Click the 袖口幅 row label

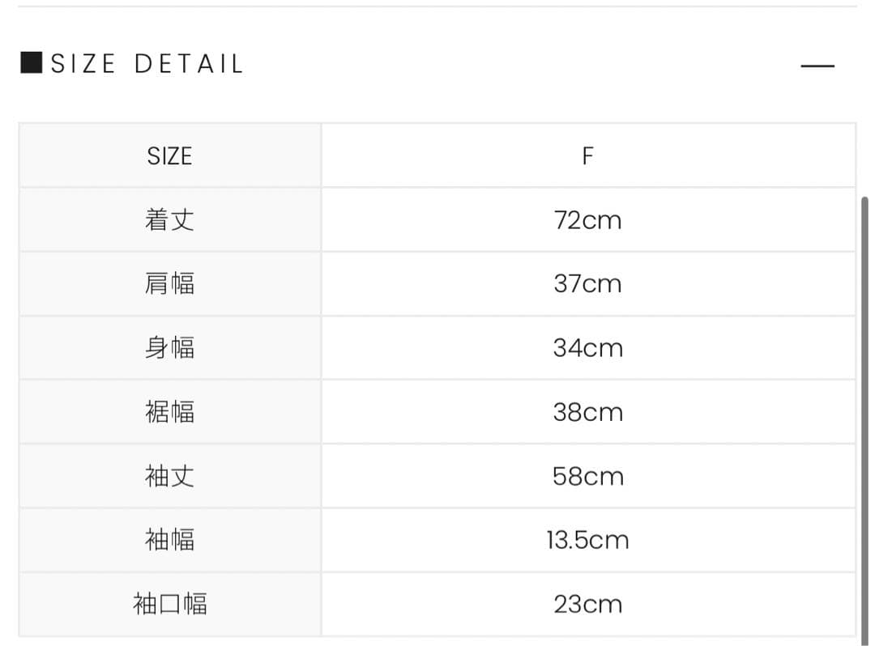pos(169,604)
